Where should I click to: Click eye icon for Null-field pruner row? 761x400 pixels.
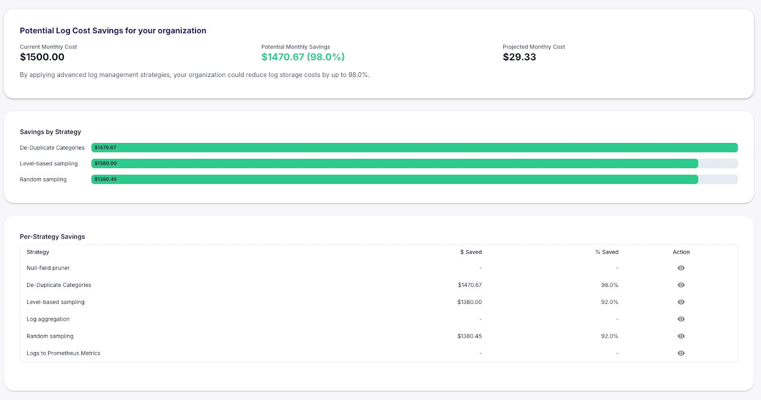(681, 268)
